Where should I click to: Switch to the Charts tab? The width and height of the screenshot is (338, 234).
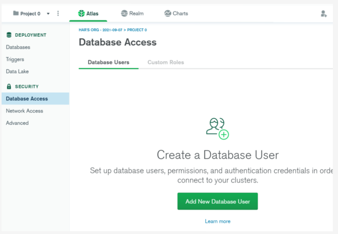click(x=176, y=13)
